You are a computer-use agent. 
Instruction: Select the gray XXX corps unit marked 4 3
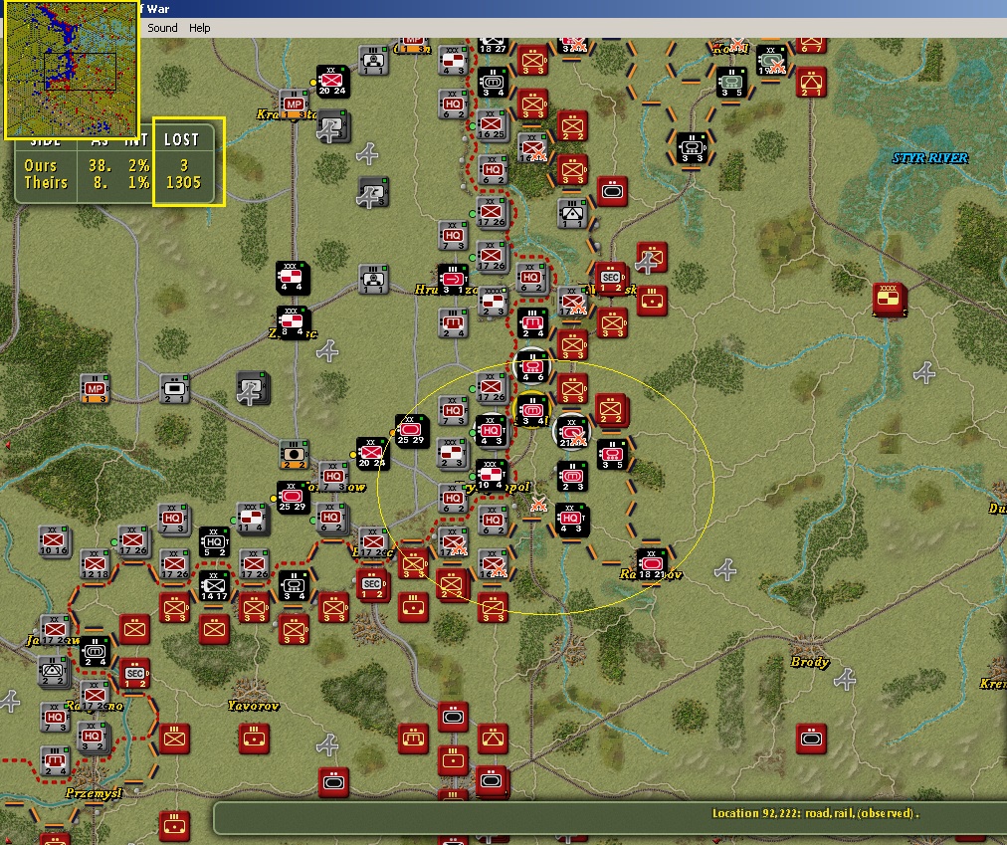click(x=454, y=61)
